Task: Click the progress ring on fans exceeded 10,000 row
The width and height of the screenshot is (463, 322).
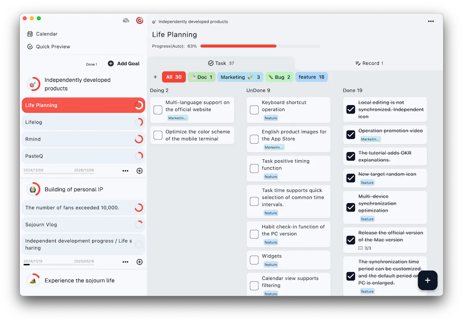Action: click(139, 207)
